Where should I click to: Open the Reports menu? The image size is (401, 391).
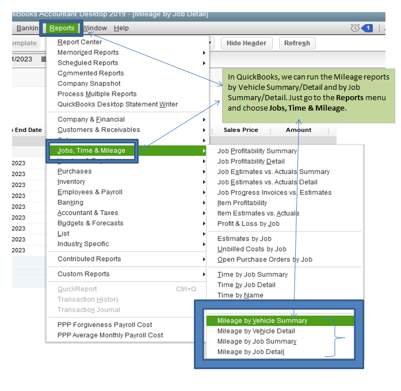click(62, 28)
